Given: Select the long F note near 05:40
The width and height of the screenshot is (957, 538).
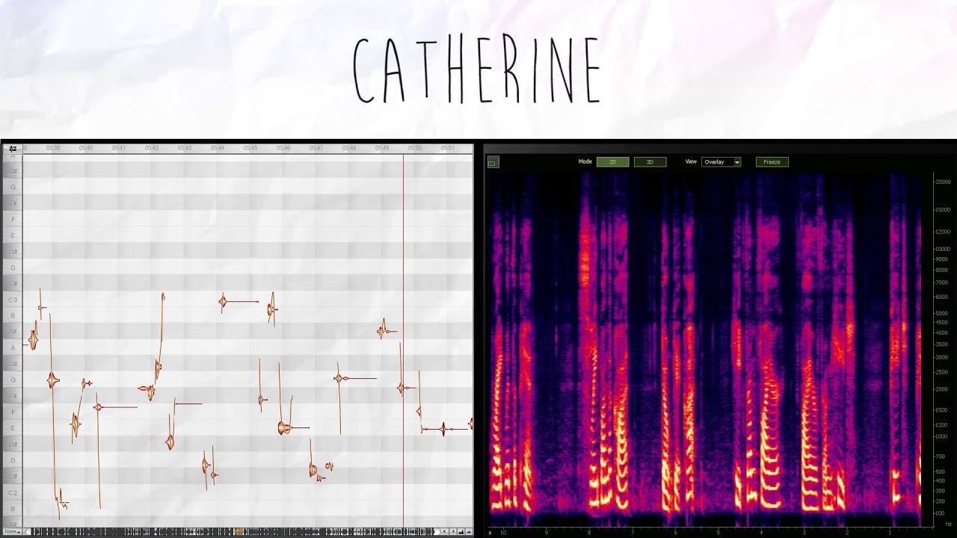Looking at the screenshot, I should pos(116,407).
